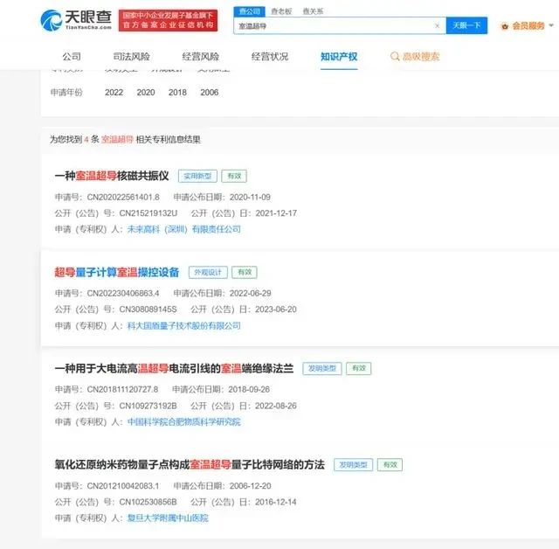This screenshot has height=549, width=559.
Task: Open applicant 科大国盾量子技术股份有限公司
Action: point(184,325)
